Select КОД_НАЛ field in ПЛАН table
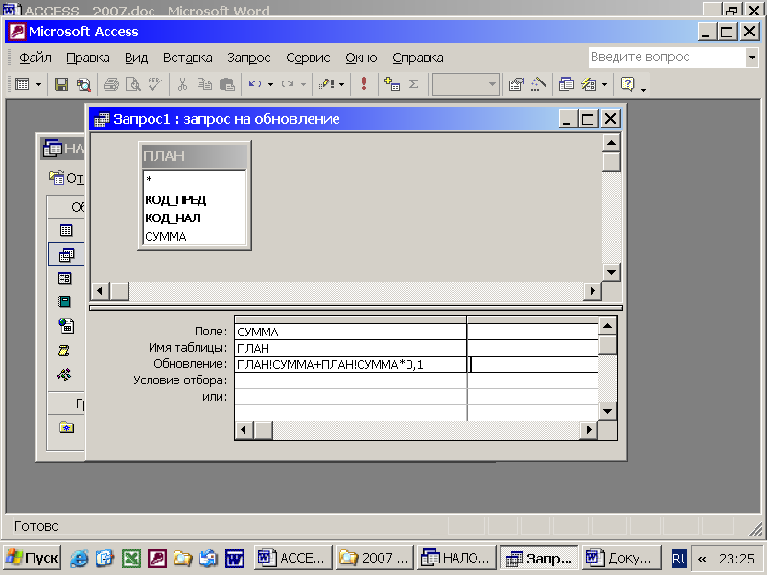 (x=195, y=218)
